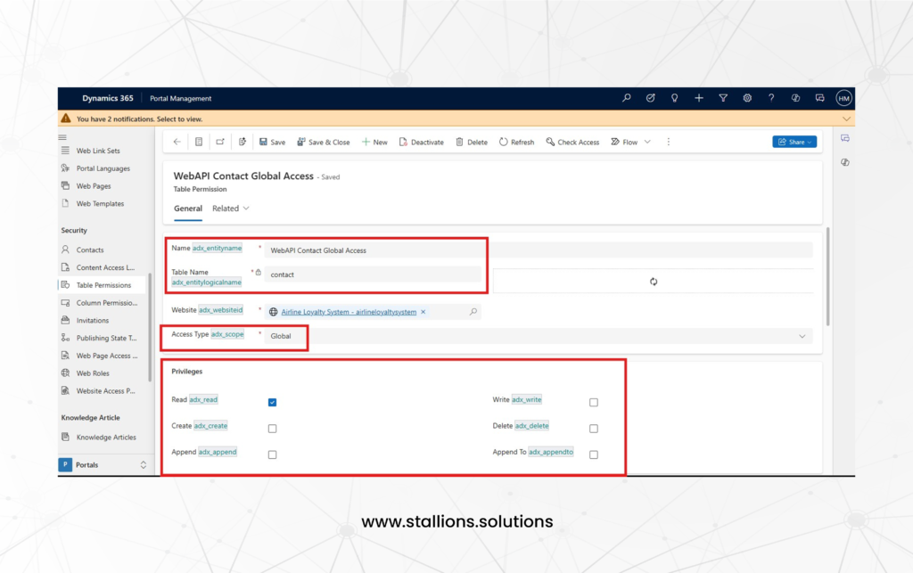Screen dimensions: 913x573
Task: Click the Name input field
Action: pyautogui.click(x=538, y=250)
